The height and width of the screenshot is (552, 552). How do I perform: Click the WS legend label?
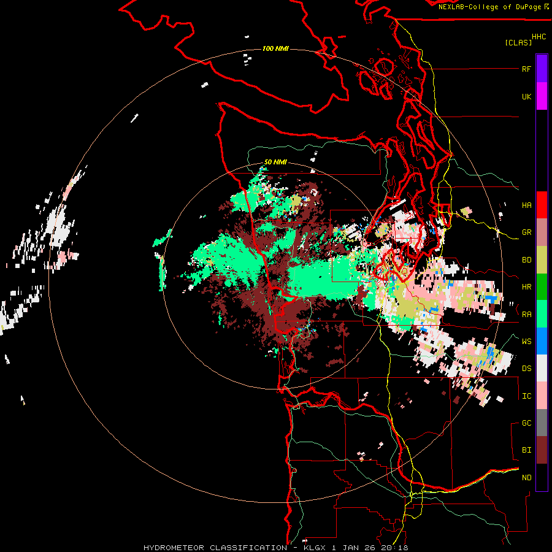tap(526, 342)
